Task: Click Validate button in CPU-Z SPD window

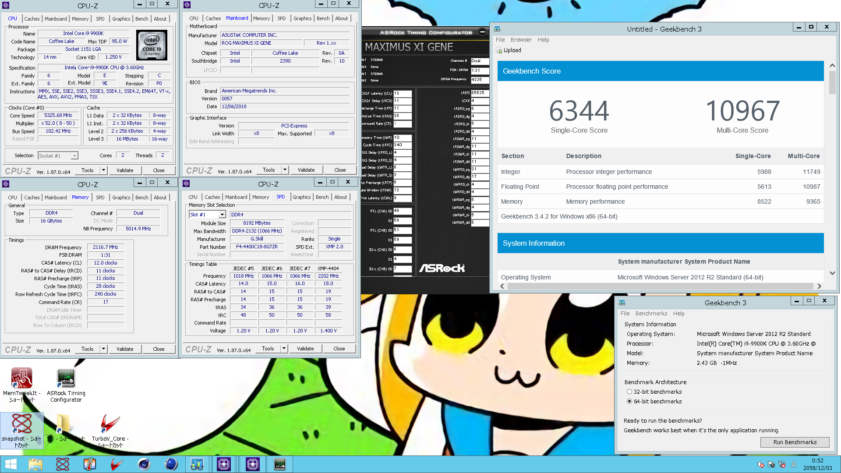Action: [x=305, y=349]
